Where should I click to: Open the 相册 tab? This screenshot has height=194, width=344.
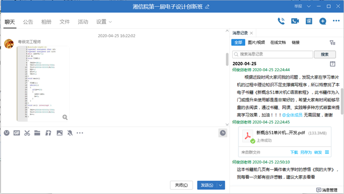point(46,22)
